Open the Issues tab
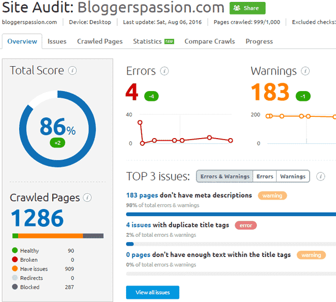Image resolution: width=336 pixels, height=302 pixels. tap(57, 41)
